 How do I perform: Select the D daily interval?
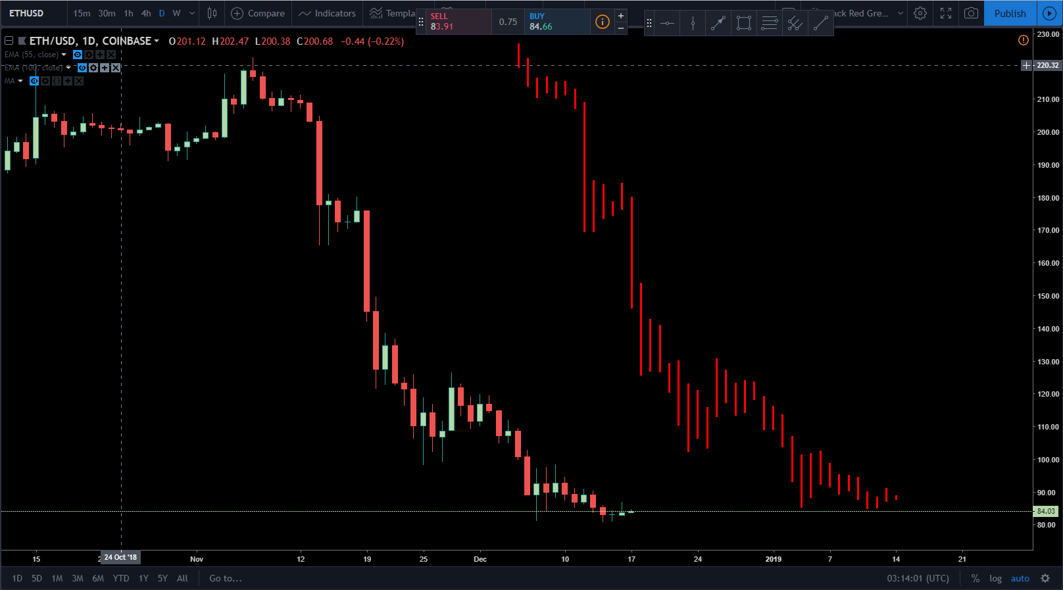162,13
